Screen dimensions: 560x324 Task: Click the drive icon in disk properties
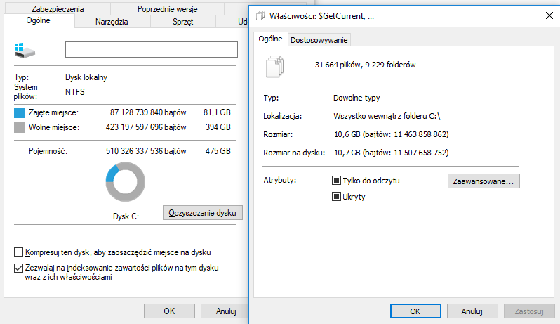pos(25,50)
